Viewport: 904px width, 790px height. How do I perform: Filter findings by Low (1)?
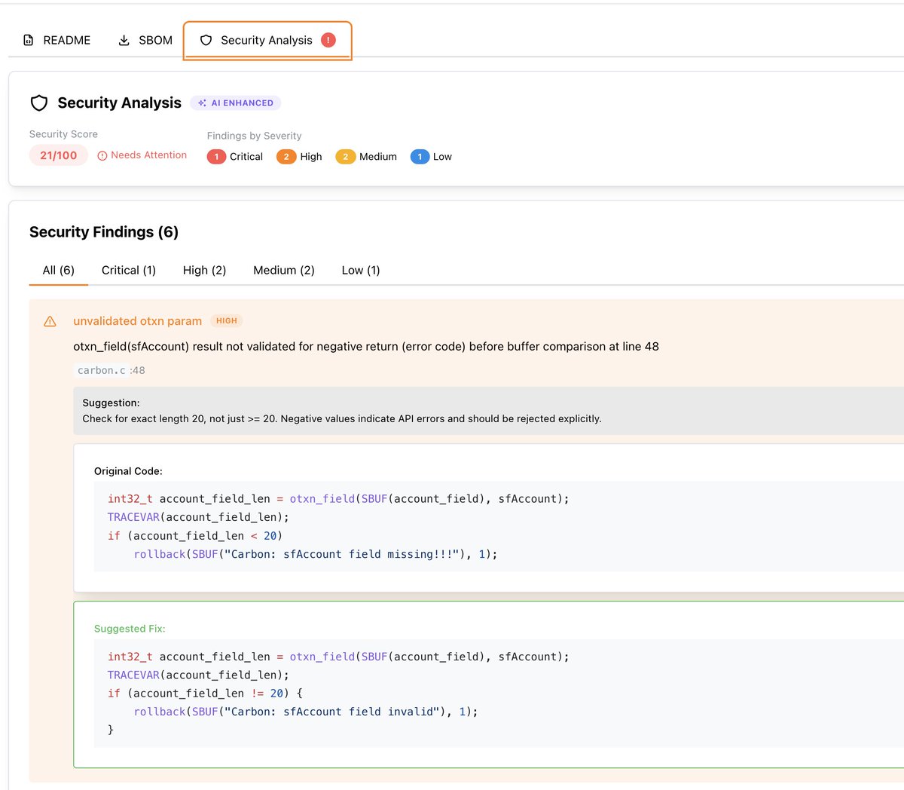tap(361, 270)
